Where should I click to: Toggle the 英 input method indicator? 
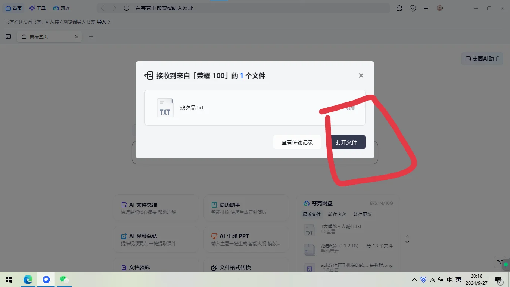point(458,280)
